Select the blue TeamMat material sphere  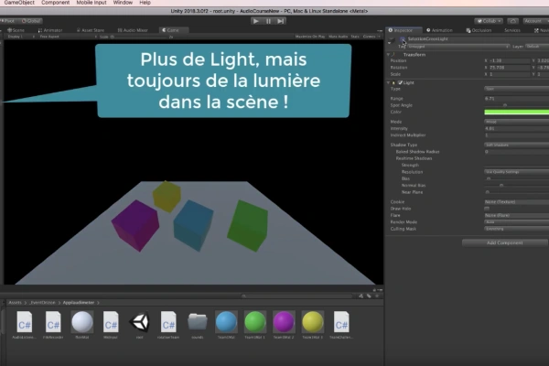pyautogui.click(x=226, y=321)
